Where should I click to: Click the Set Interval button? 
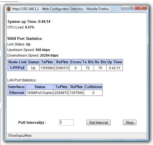point(99,122)
